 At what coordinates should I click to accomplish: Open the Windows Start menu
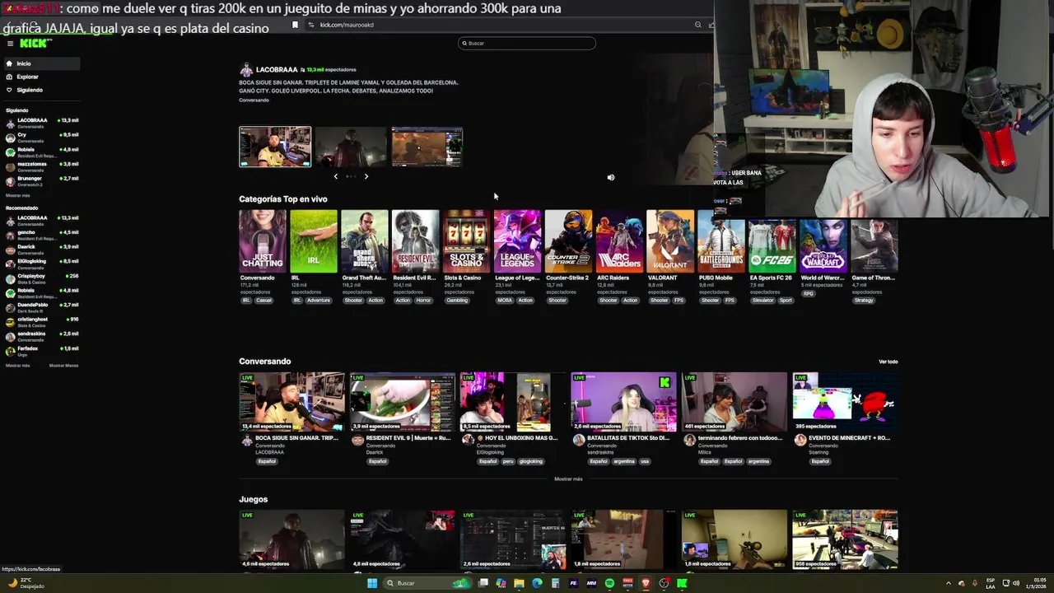click(x=372, y=583)
